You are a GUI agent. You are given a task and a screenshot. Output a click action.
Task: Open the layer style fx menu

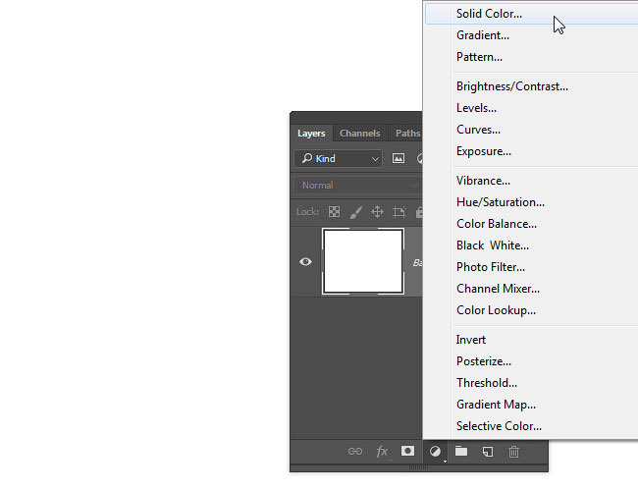(382, 451)
